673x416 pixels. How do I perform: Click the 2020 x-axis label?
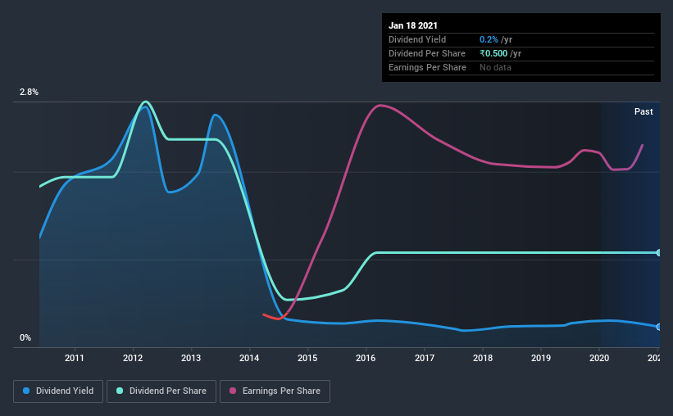point(599,358)
